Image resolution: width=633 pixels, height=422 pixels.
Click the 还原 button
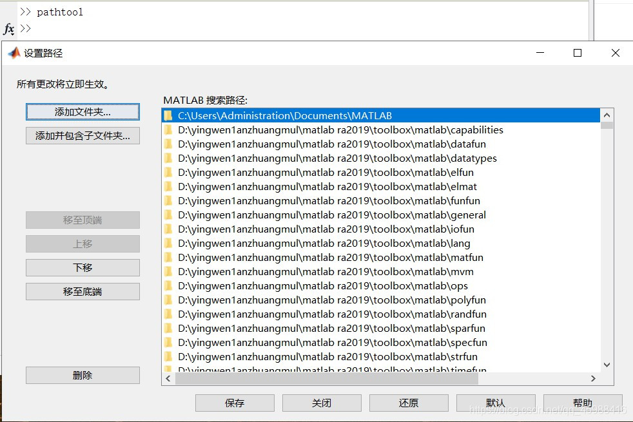pos(409,403)
